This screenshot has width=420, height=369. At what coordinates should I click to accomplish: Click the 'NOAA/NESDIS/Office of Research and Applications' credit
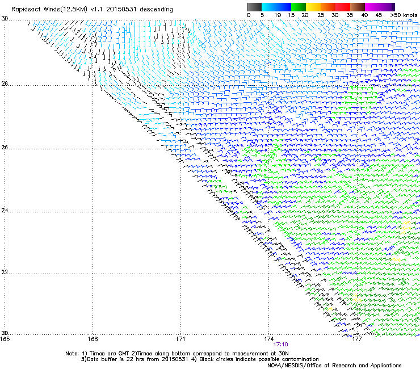click(334, 365)
